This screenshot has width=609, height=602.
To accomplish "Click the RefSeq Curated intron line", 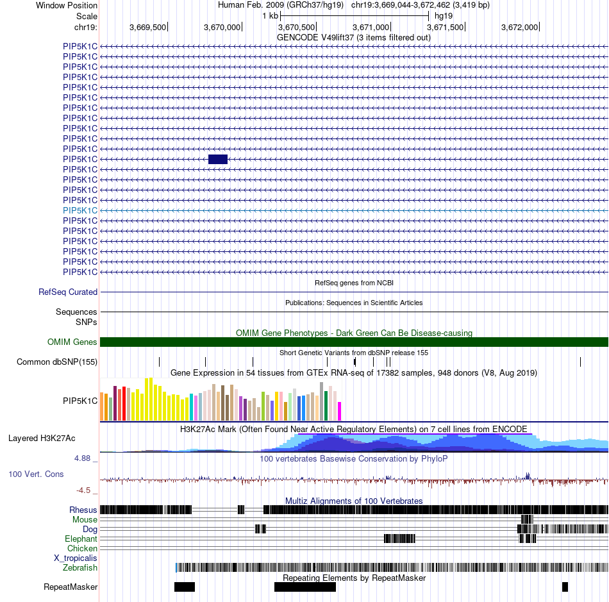I will [355, 292].
